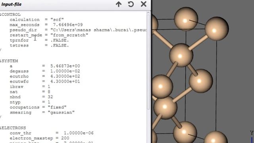254x143 pixels.
Task: Click the ibrav = 1 line
Action: (30, 87)
